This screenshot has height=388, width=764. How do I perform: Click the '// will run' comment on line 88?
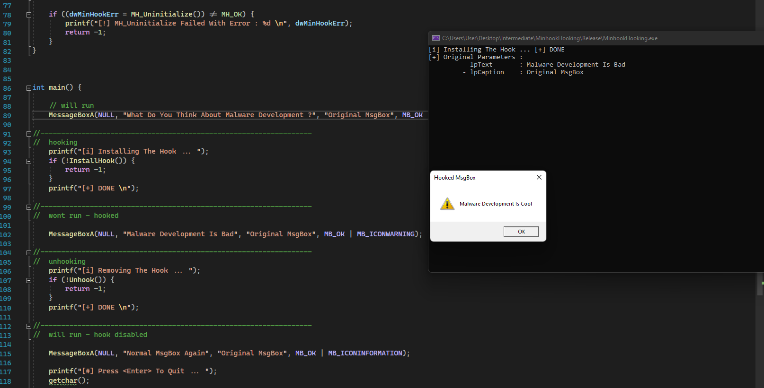pyautogui.click(x=71, y=105)
